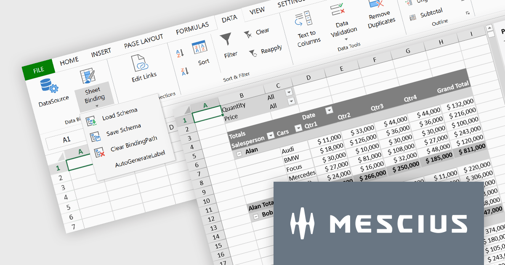Open the Date field filter dropdown
Viewport: 505px width, 265px height.
329,110
